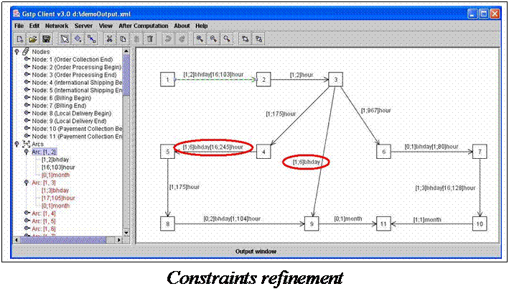Select the add arc tool
509x294 pixels.
click(x=91, y=38)
